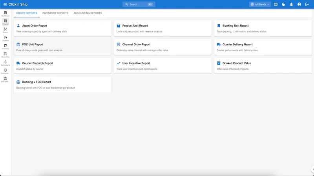Open the Dashboard sidebar icon
The image size is (314, 176).
point(5,14)
